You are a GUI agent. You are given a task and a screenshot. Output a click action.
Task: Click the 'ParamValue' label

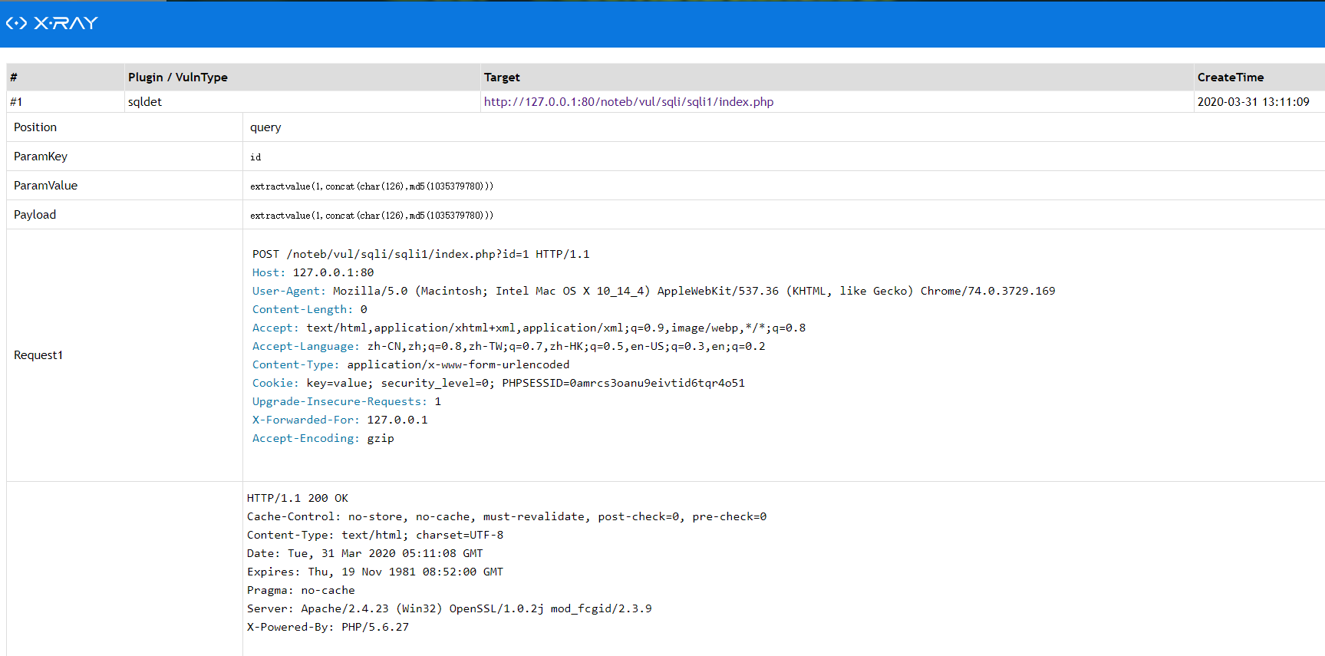[x=46, y=186]
